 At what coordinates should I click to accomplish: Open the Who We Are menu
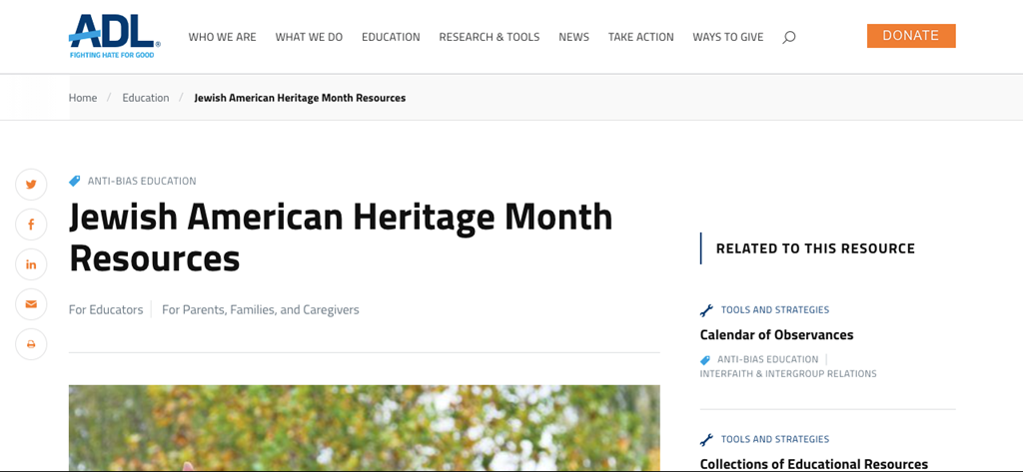pyautogui.click(x=222, y=37)
